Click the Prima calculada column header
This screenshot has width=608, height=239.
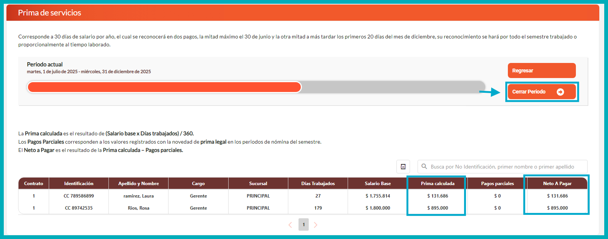pyautogui.click(x=438, y=184)
